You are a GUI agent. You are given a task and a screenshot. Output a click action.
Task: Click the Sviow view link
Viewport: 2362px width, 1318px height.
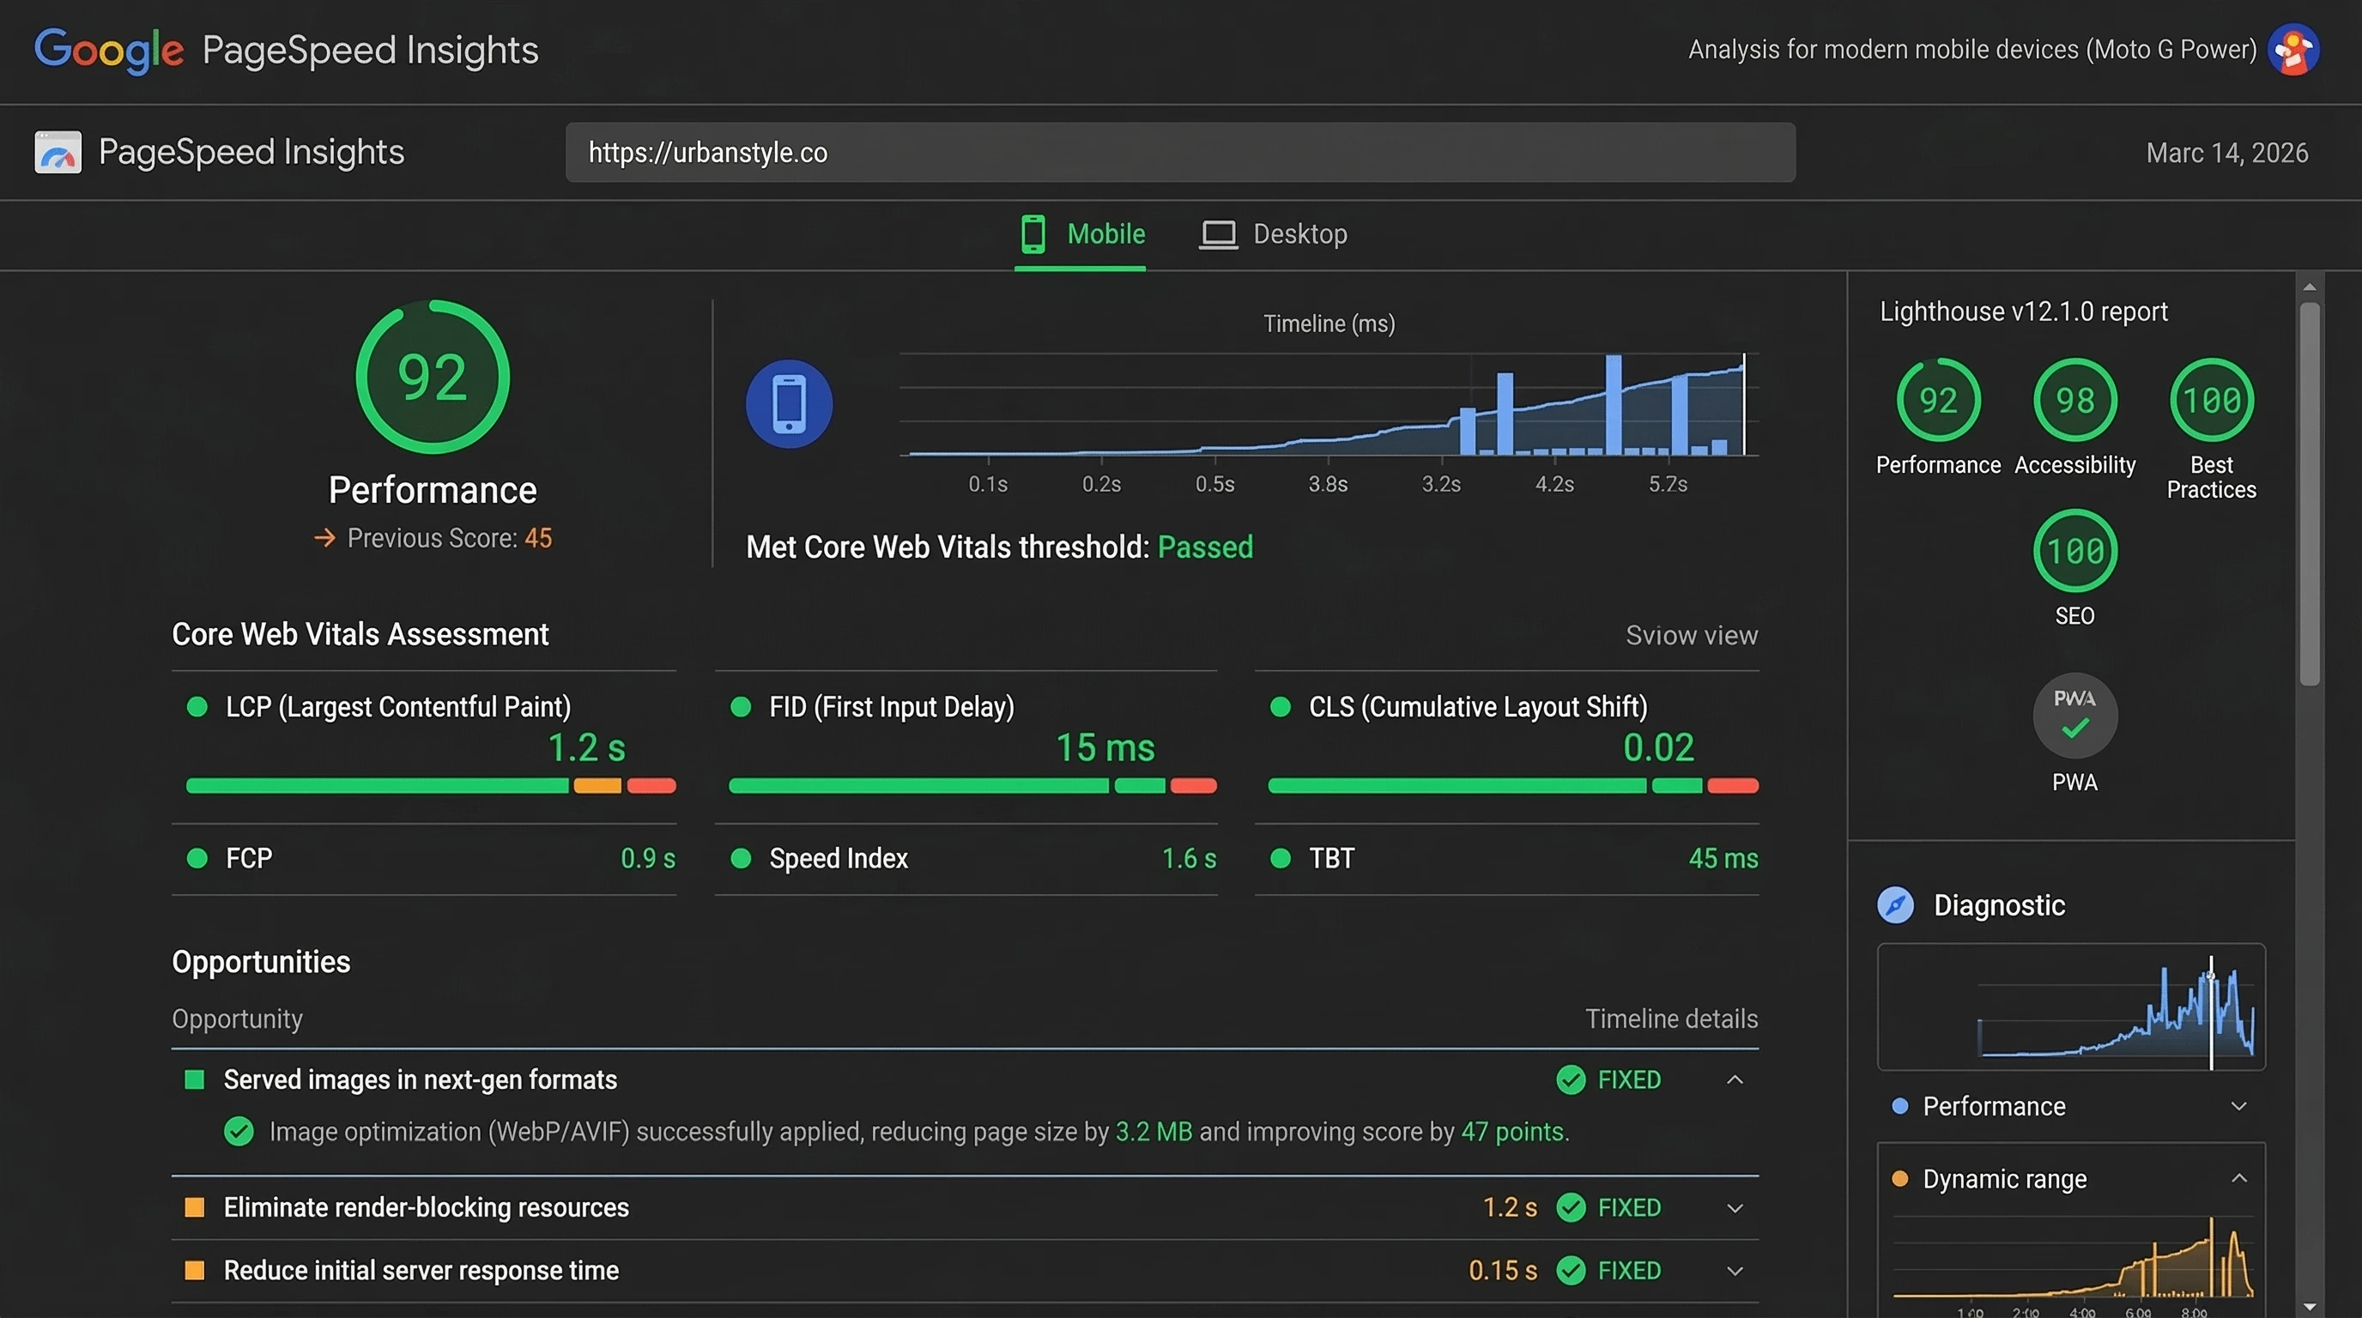1691,635
